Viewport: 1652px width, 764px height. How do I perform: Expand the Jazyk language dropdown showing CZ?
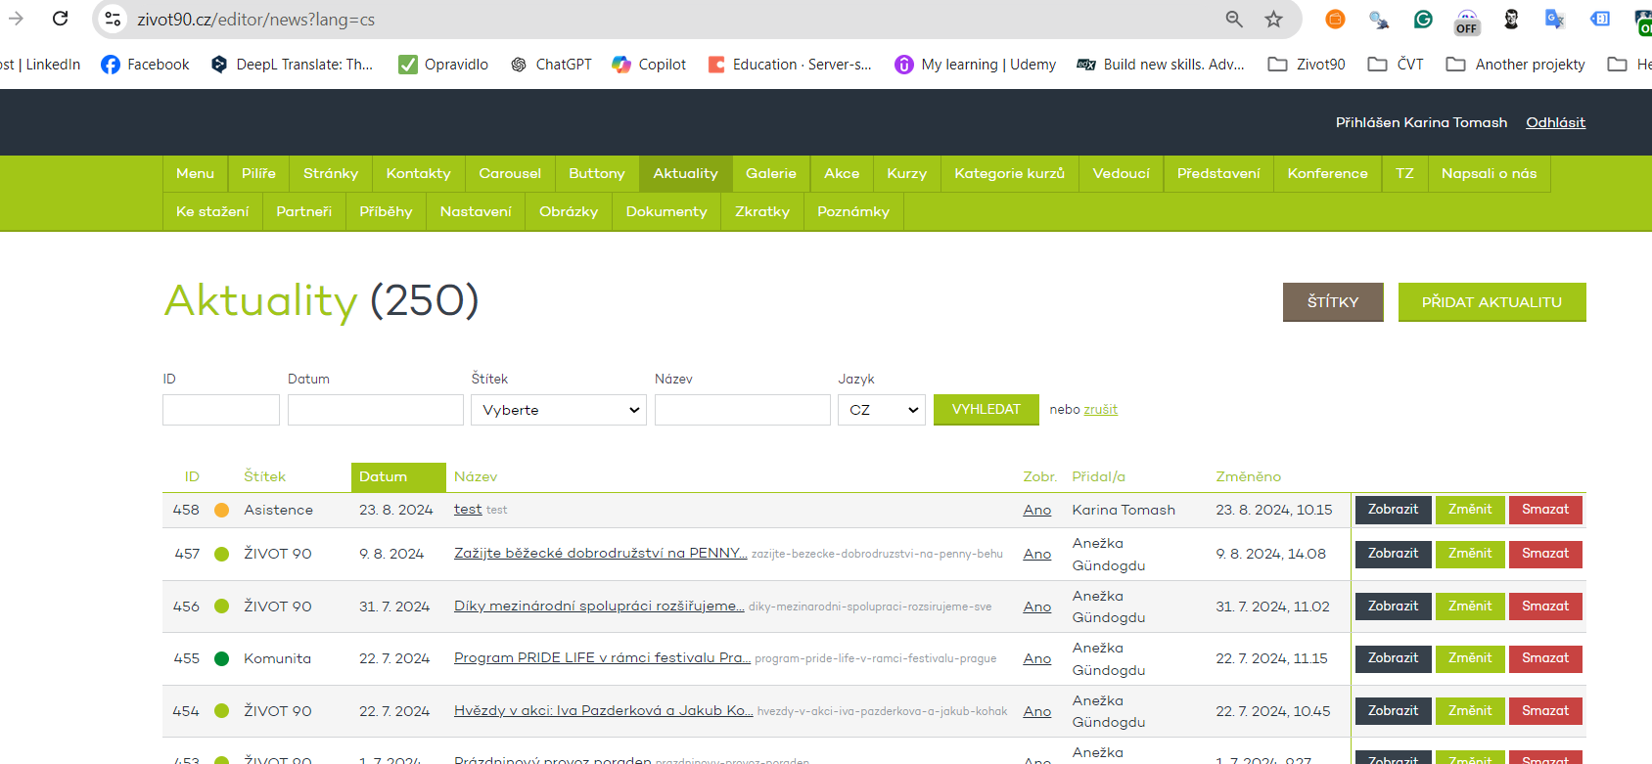click(881, 410)
